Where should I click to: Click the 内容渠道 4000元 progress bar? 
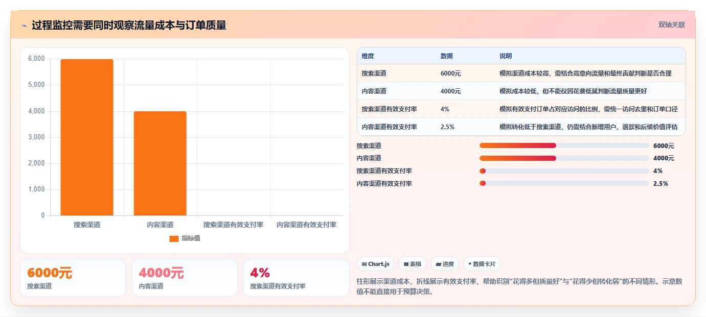(x=564, y=158)
